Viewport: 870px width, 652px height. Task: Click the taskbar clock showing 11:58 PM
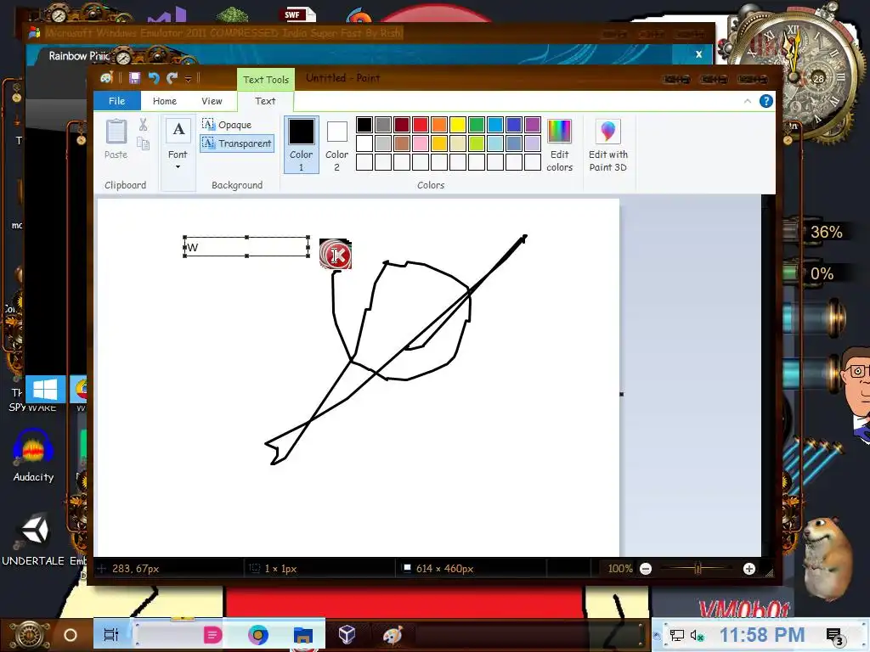pyautogui.click(x=762, y=635)
